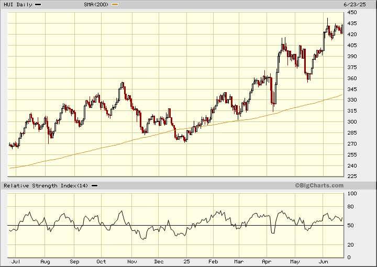Click the "Jul" month label
This screenshot has width=377, height=267.
click(x=16, y=261)
